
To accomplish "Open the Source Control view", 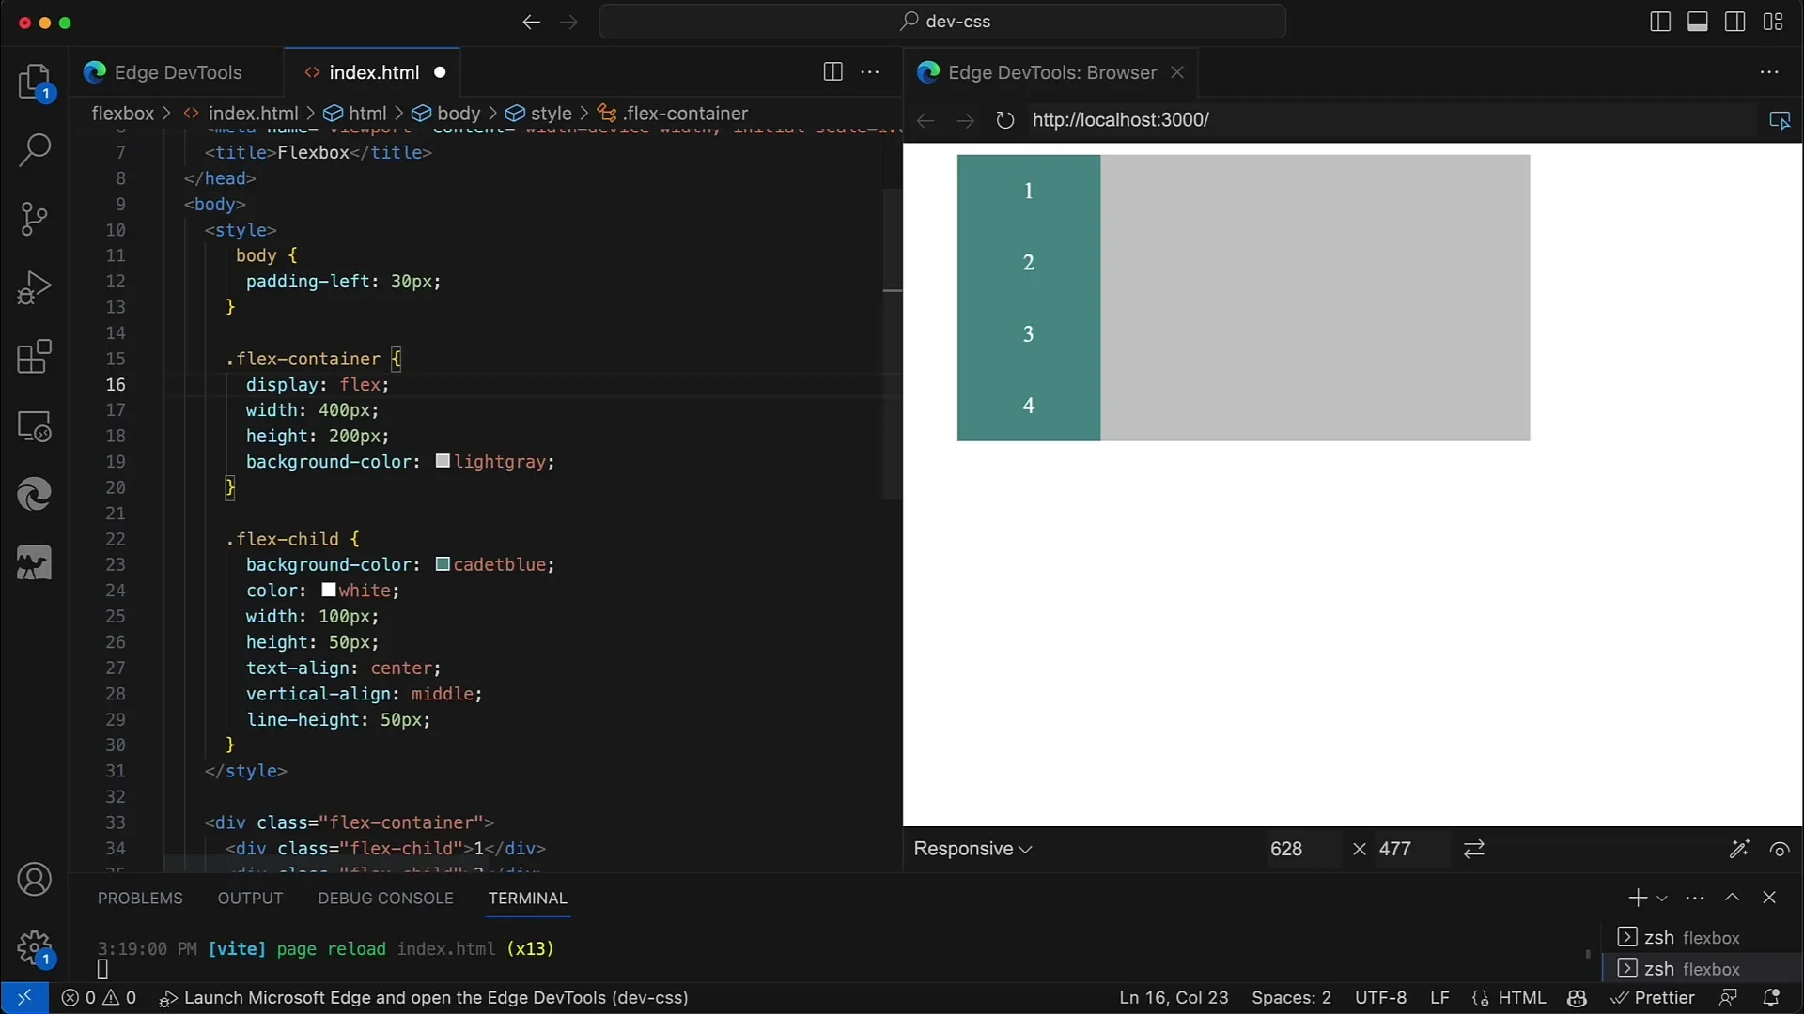I will point(35,219).
